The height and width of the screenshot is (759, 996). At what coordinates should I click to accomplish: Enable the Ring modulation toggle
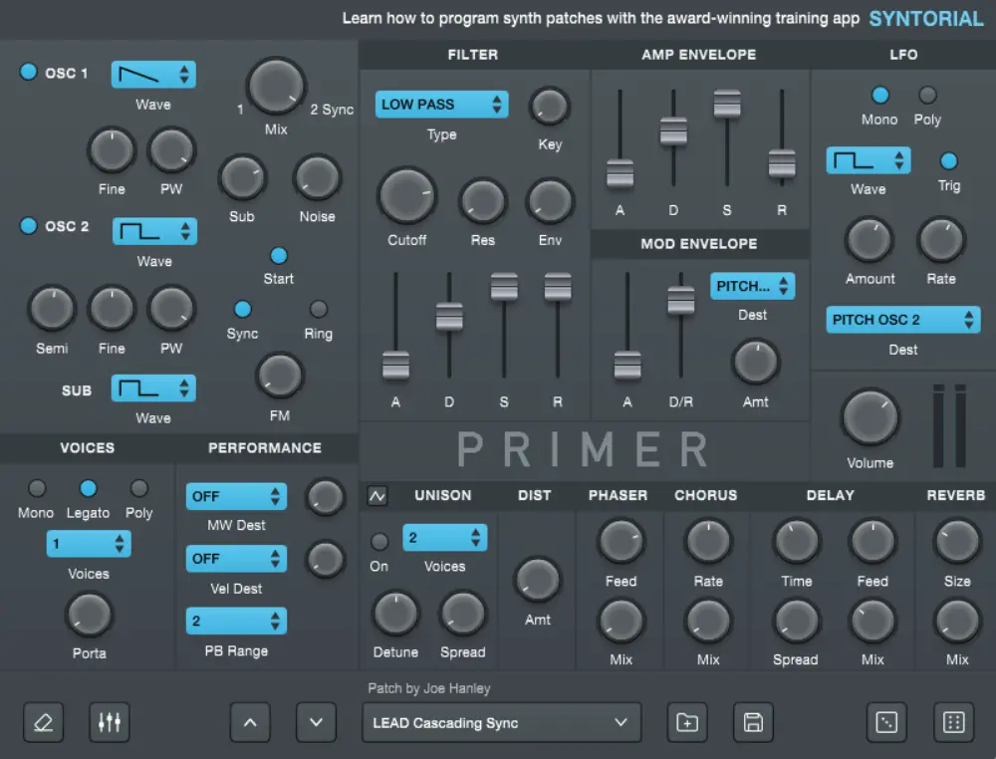tap(319, 310)
